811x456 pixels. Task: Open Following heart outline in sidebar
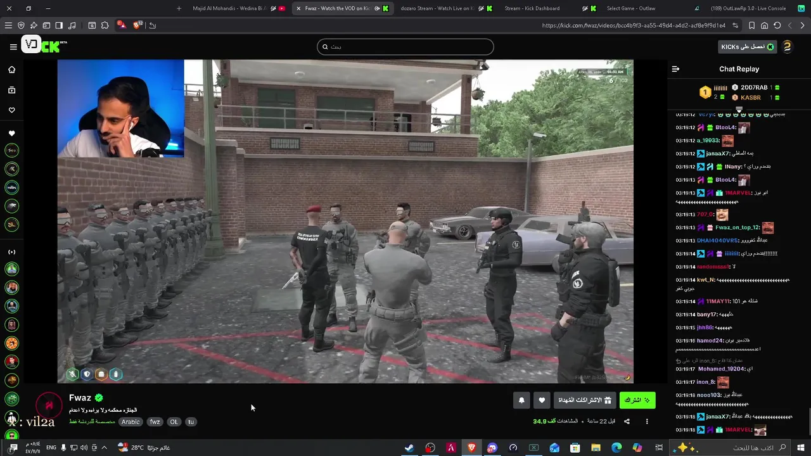point(11,110)
